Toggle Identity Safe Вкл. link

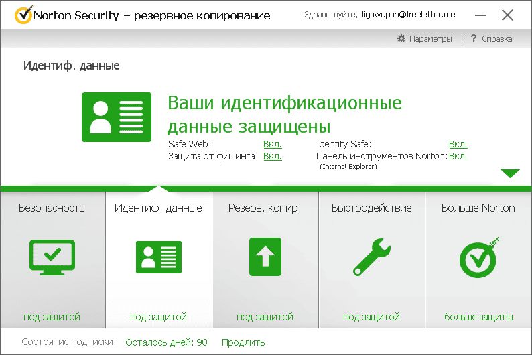coord(458,144)
